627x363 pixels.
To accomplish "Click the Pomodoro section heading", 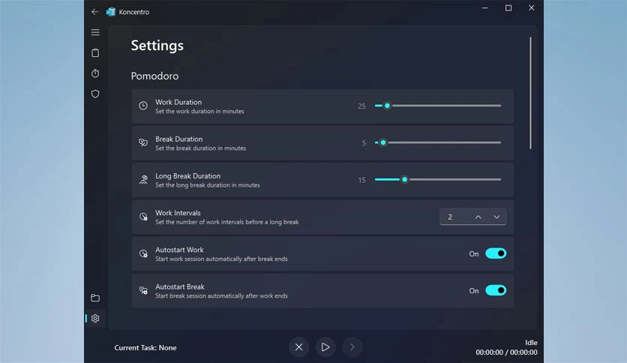I will [x=154, y=76].
